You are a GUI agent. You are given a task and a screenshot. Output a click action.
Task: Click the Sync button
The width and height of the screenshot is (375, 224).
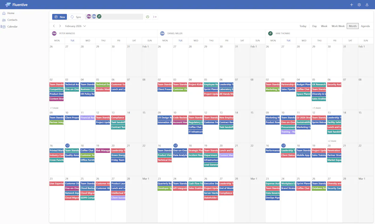76,17
